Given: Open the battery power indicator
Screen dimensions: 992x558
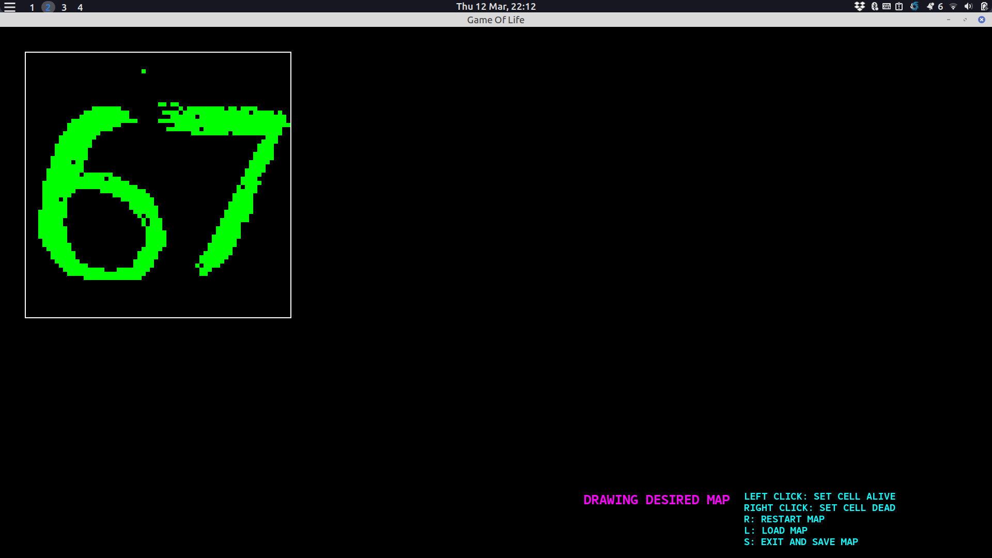Looking at the screenshot, I should pyautogui.click(x=984, y=6).
